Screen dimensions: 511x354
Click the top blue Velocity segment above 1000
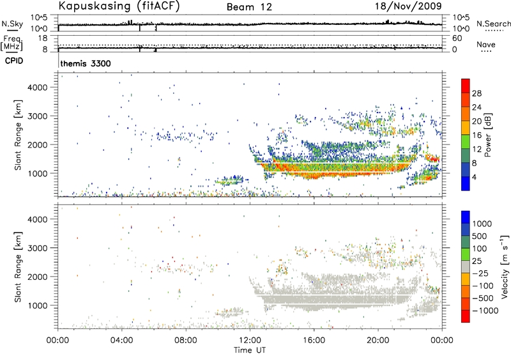point(466,217)
